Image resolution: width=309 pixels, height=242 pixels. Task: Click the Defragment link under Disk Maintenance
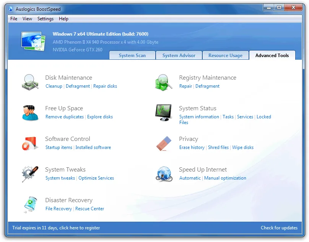click(78, 86)
